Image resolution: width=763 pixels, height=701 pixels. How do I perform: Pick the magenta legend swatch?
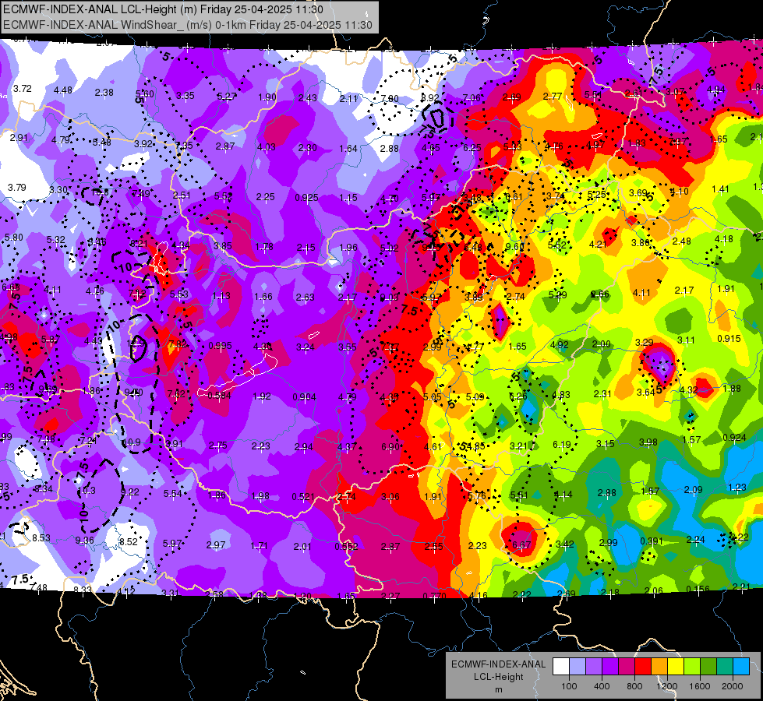pyautogui.click(x=627, y=667)
